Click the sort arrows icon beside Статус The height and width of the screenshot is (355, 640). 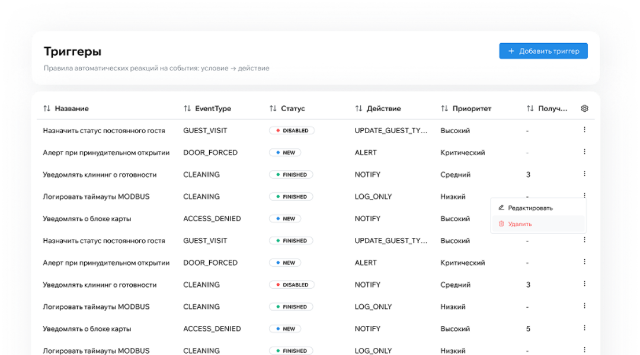(273, 109)
